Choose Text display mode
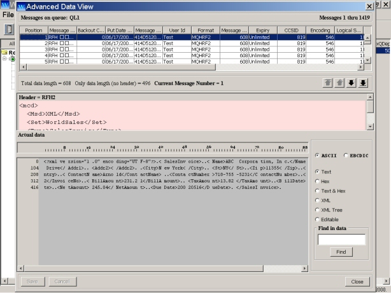 click(x=317, y=172)
